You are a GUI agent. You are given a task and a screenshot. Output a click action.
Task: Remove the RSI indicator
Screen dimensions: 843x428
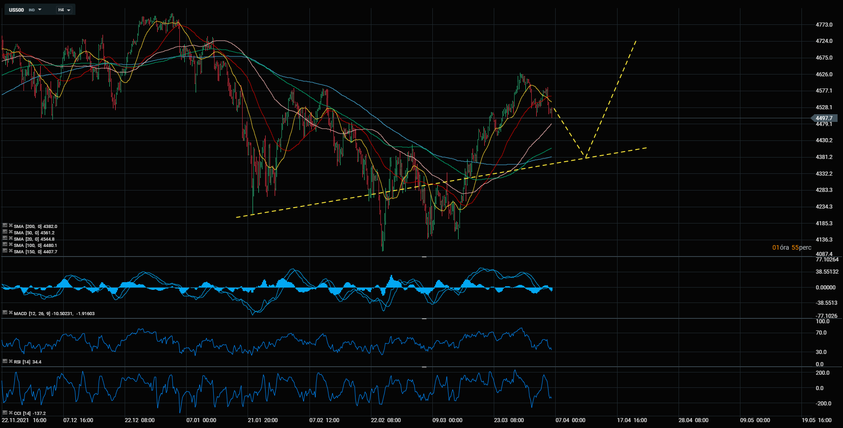click(x=11, y=360)
